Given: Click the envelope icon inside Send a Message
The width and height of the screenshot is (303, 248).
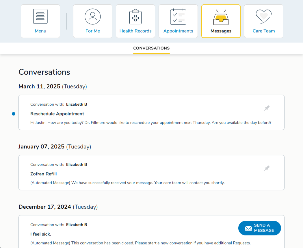Looking at the screenshot, I should click(x=248, y=228).
